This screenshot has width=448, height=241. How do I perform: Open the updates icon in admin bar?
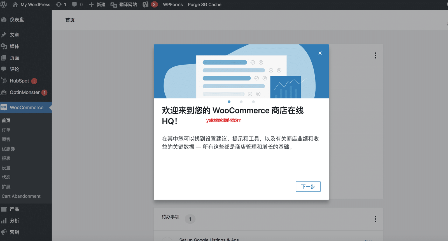[59, 4]
